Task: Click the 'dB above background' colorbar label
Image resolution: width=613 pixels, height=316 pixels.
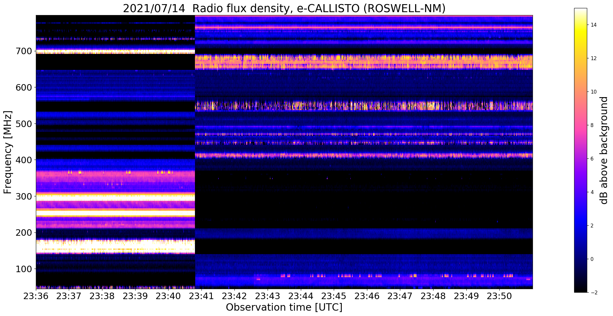Action: click(604, 150)
